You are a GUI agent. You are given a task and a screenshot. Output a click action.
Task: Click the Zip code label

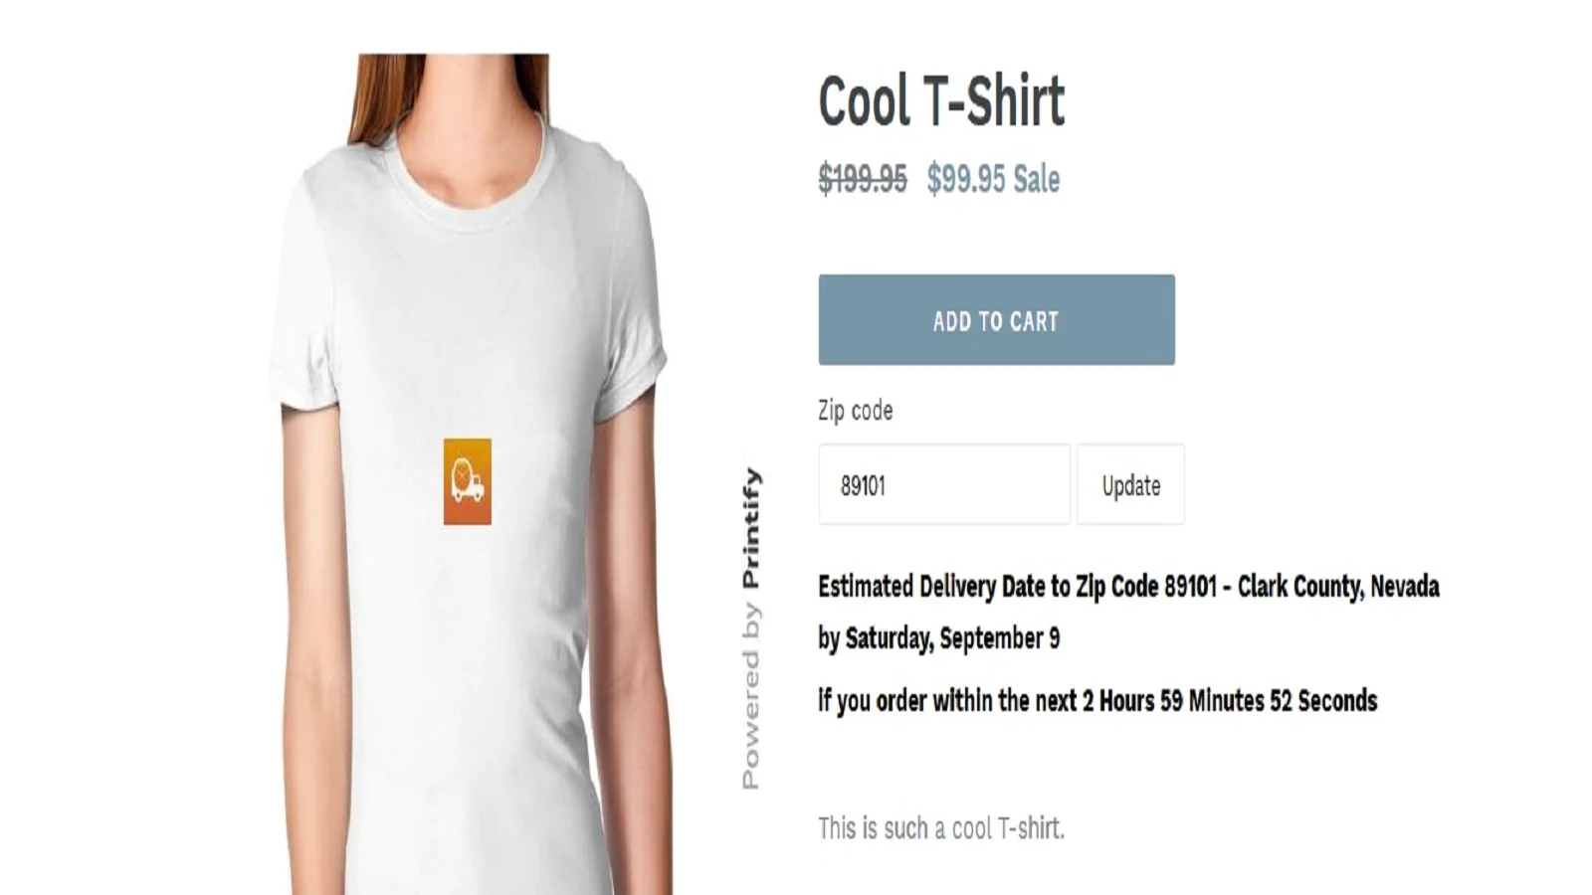[855, 410]
